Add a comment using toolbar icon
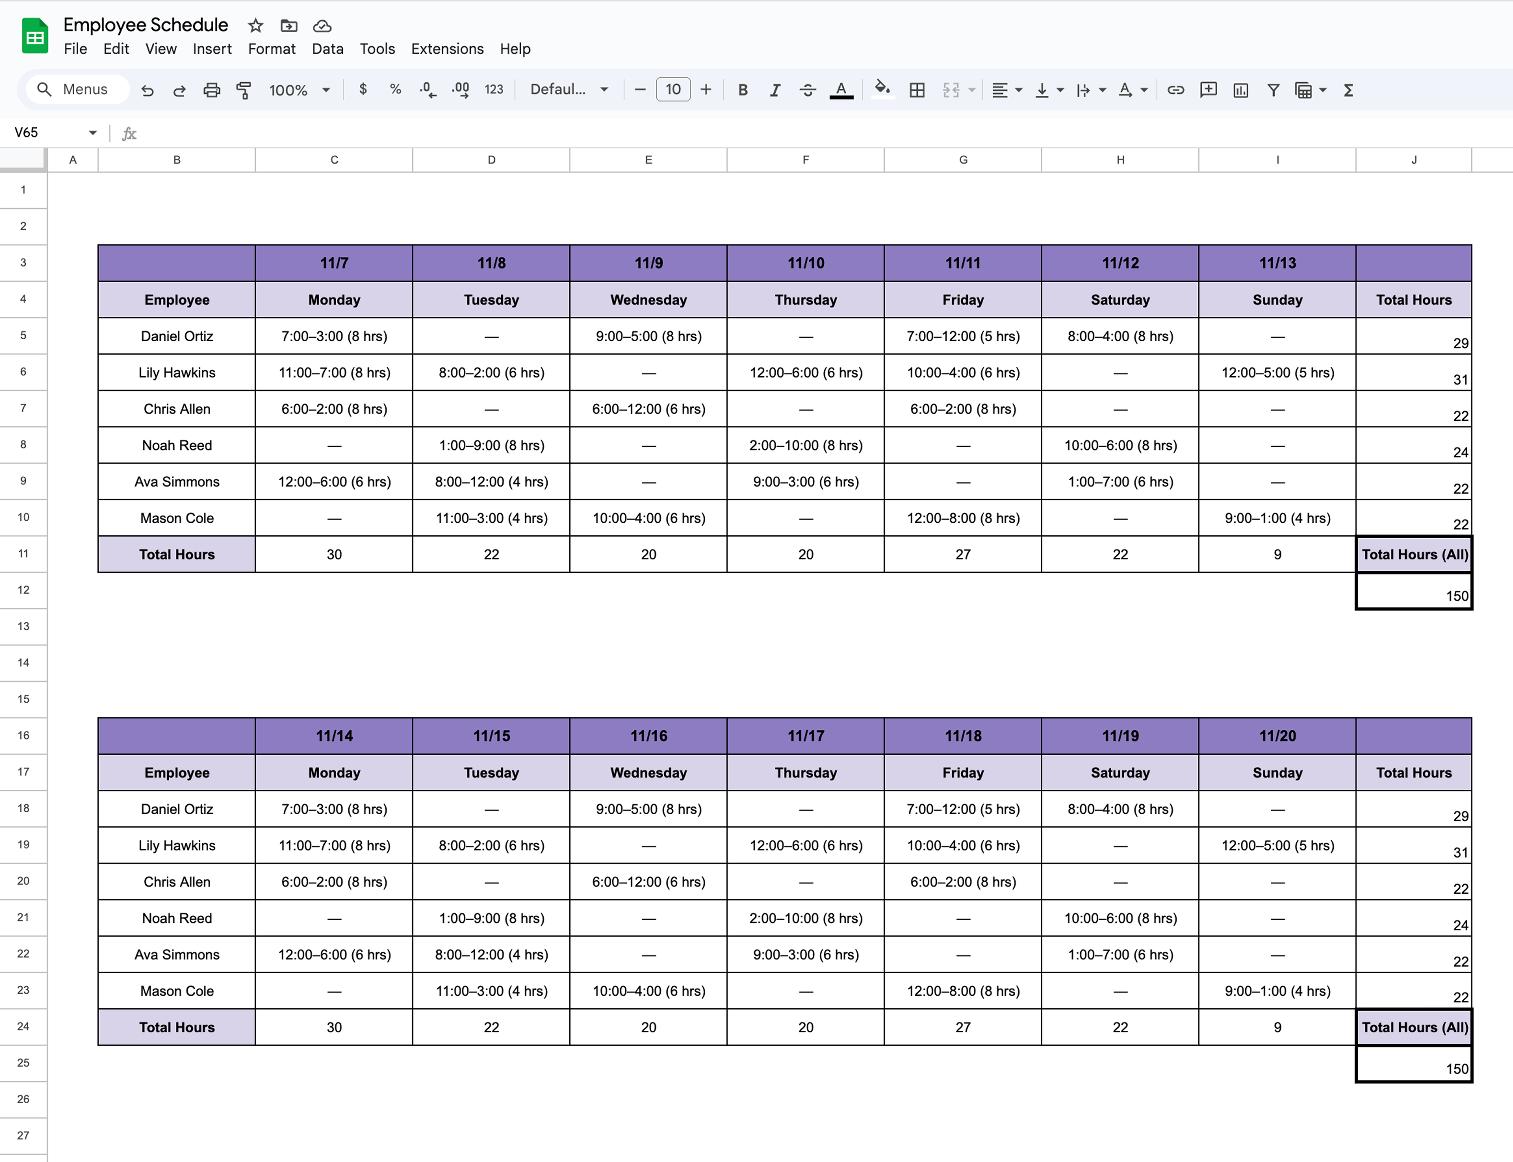1513x1162 pixels. [1208, 90]
